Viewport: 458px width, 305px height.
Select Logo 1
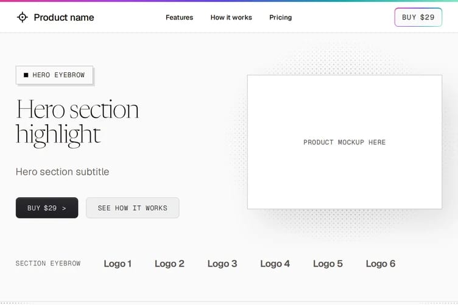coord(118,264)
